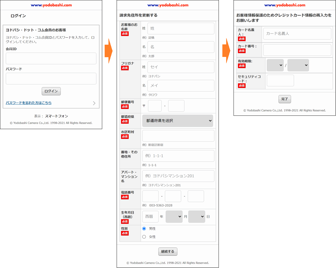The width and height of the screenshot is (336, 268).
Task: Focus the 会員ID input field
Action: [51, 59]
